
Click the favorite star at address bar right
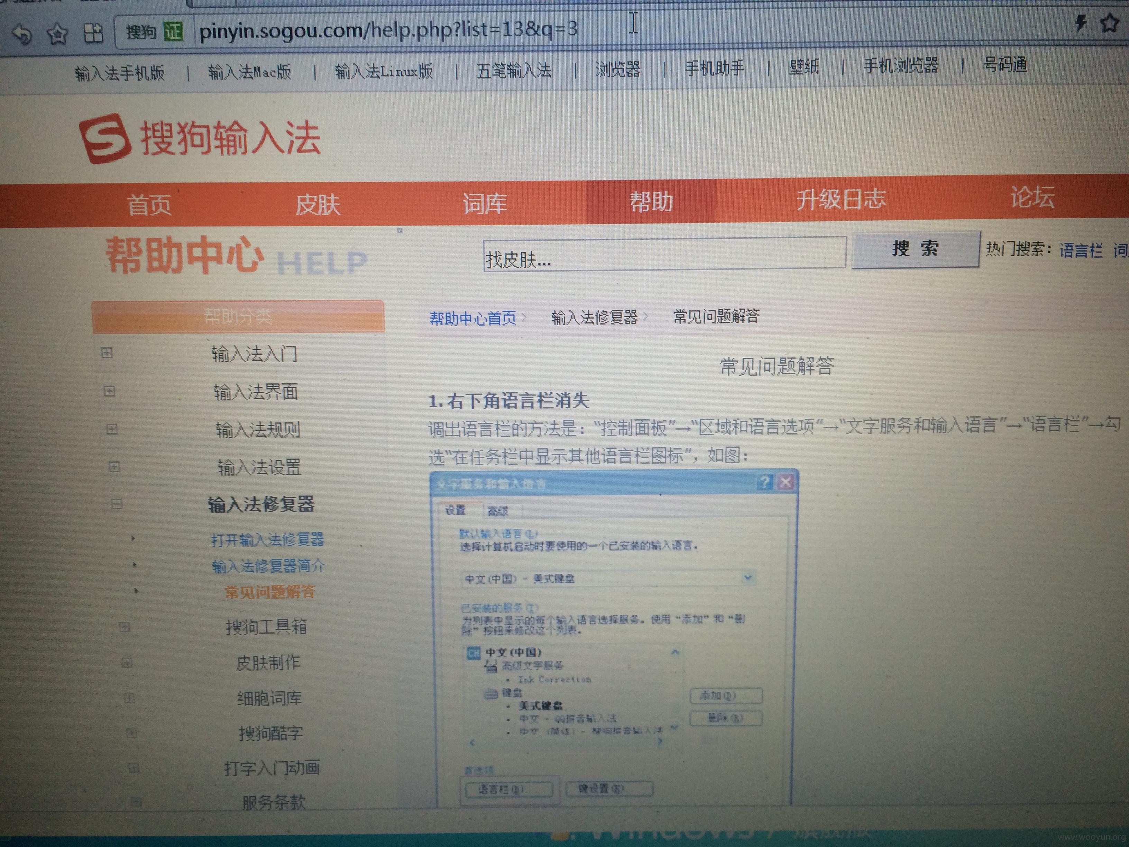click(1110, 22)
